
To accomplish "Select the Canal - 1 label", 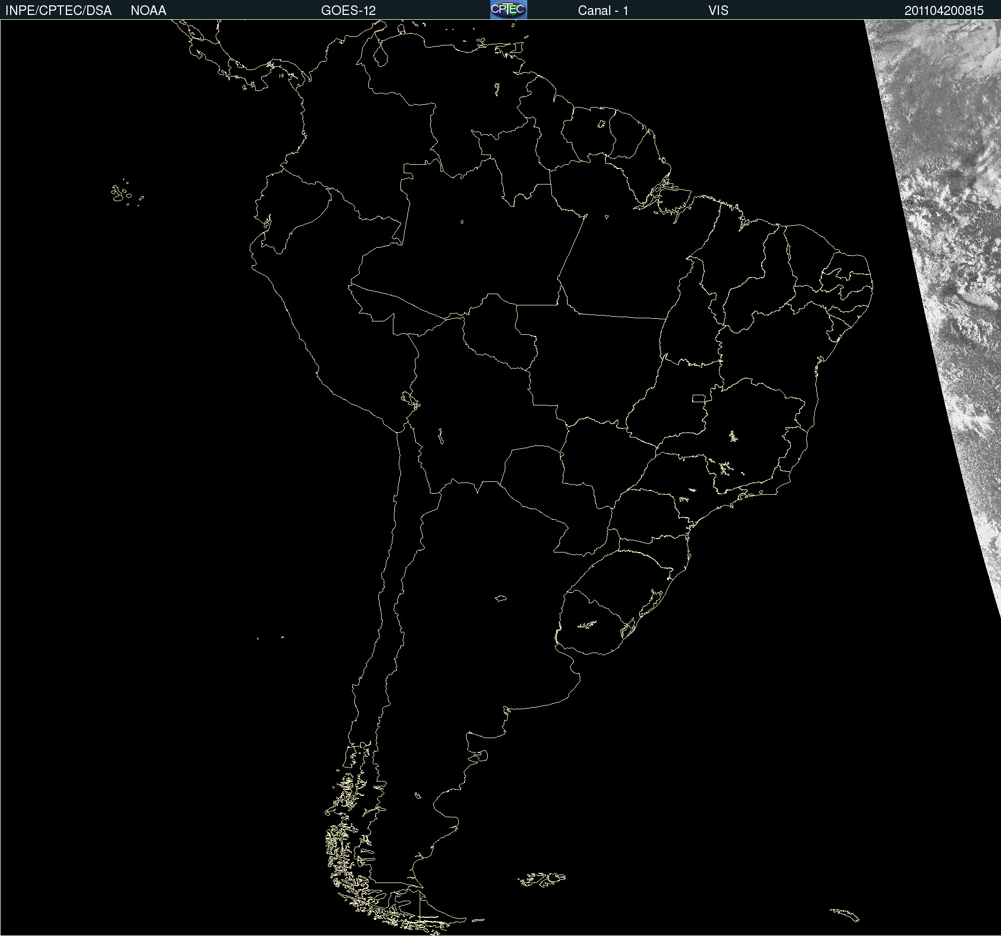I will tap(603, 11).
